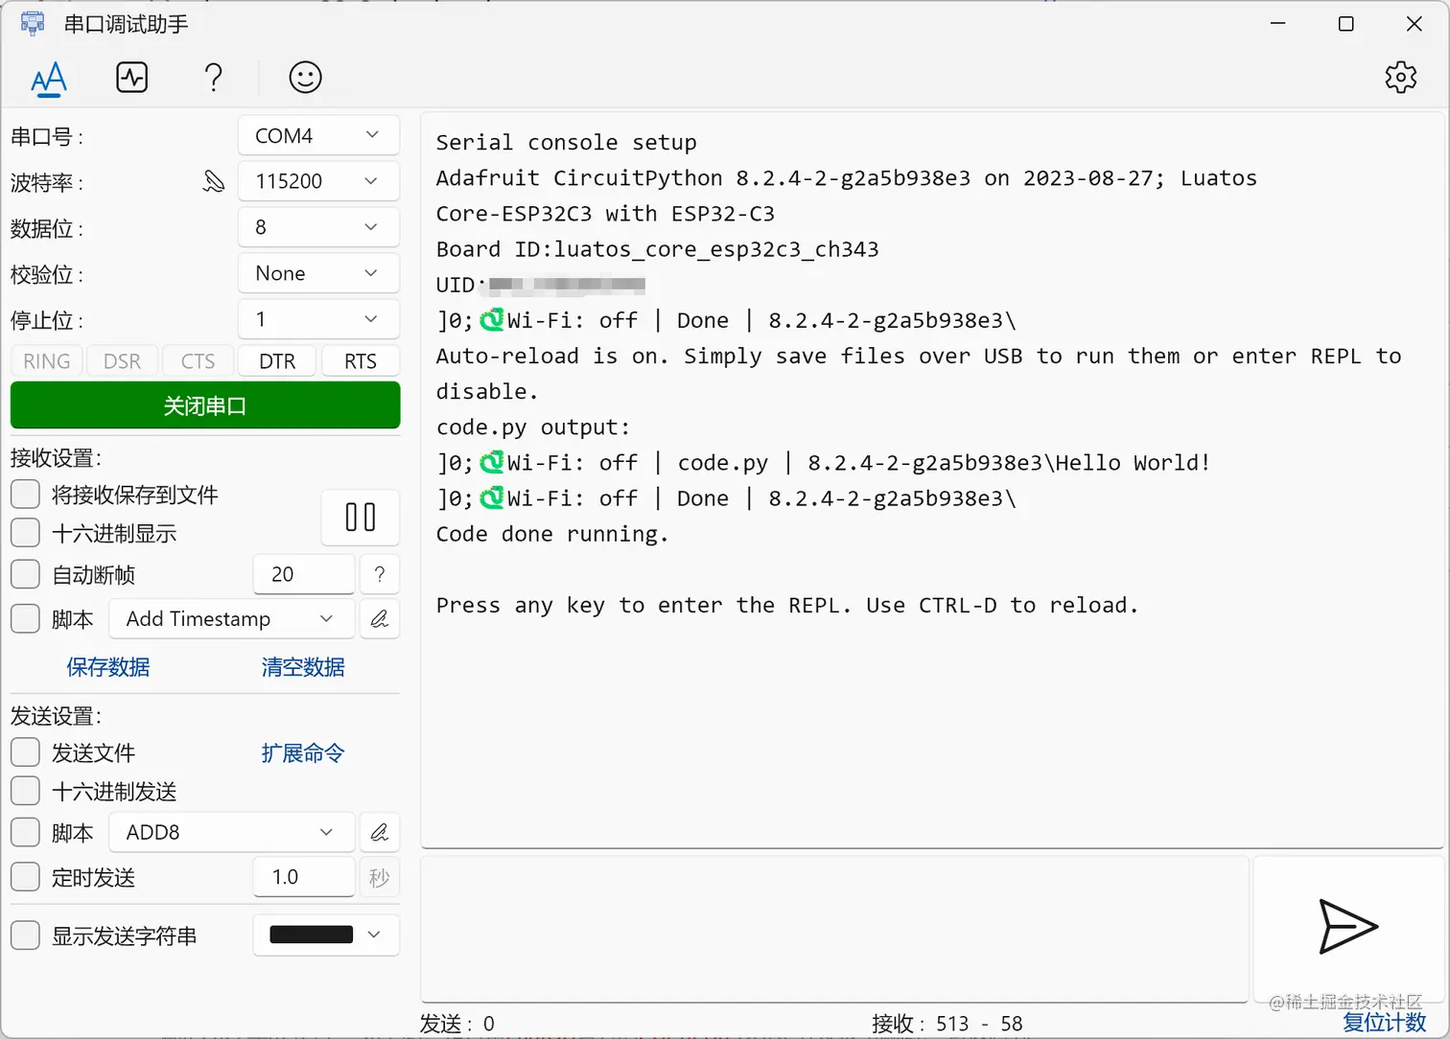
Task: Open the waveform plot view icon
Action: pos(132,77)
